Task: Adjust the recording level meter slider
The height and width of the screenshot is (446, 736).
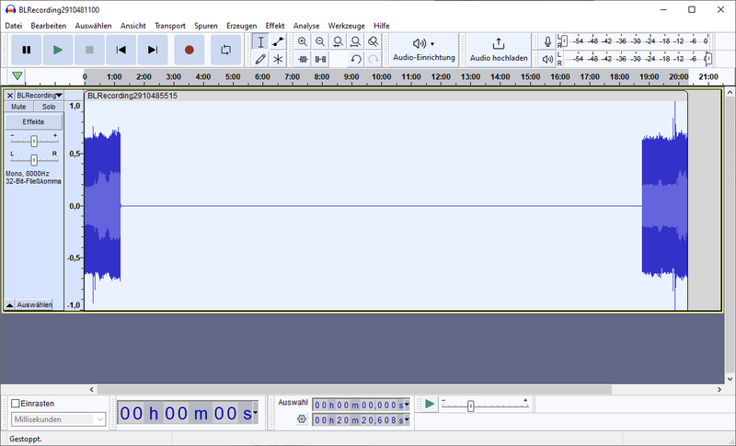Action: coord(564,41)
